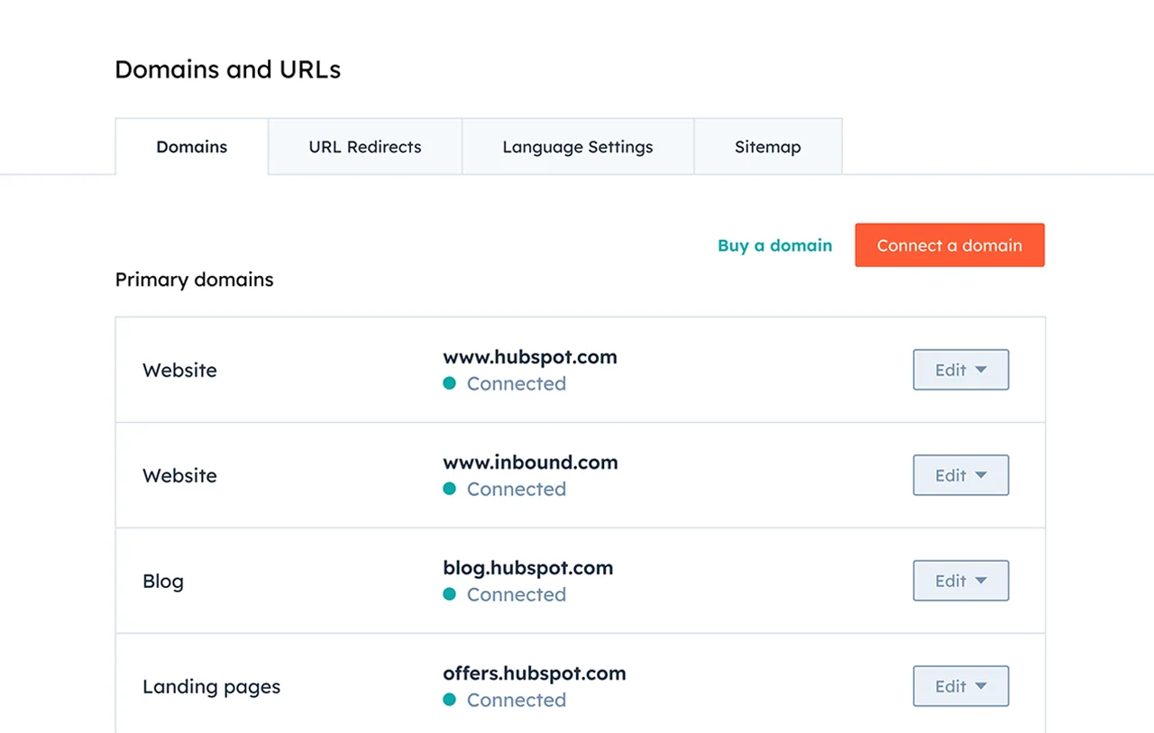1154x733 pixels.
Task: Expand the Edit menu for www.inbound.com
Action: click(960, 475)
